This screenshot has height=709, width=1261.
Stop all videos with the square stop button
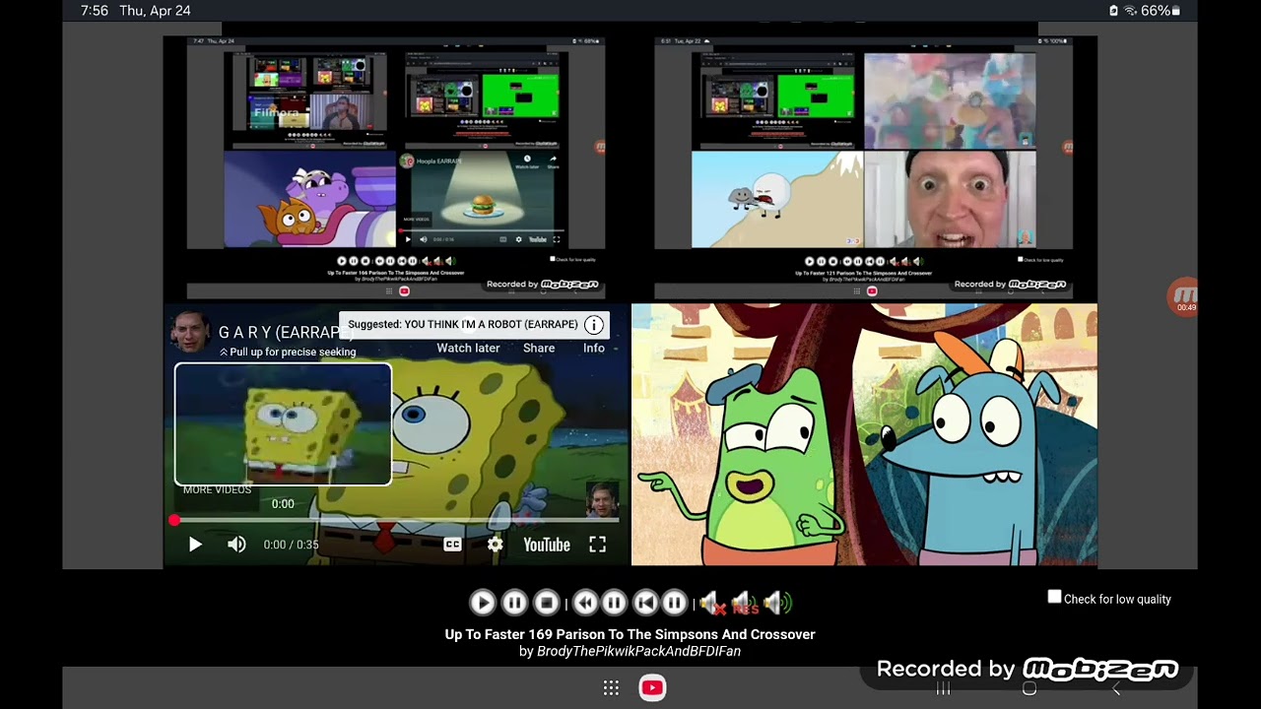[546, 603]
